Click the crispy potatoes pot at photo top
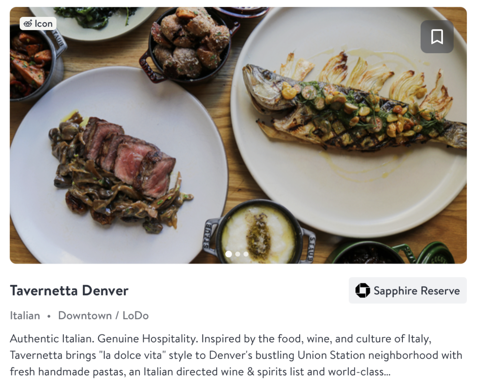Viewport: 477px width, 382px height. (190, 44)
